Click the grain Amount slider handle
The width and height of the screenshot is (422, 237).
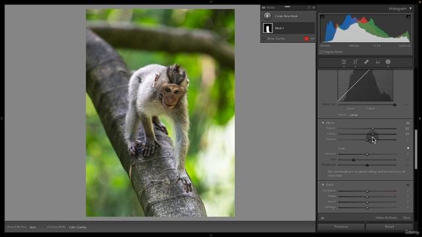[x=367, y=154]
